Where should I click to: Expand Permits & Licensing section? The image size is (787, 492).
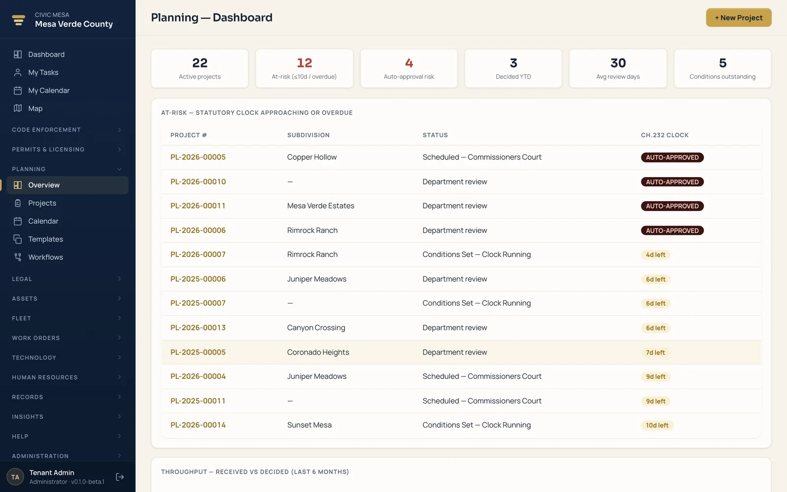pyautogui.click(x=67, y=150)
